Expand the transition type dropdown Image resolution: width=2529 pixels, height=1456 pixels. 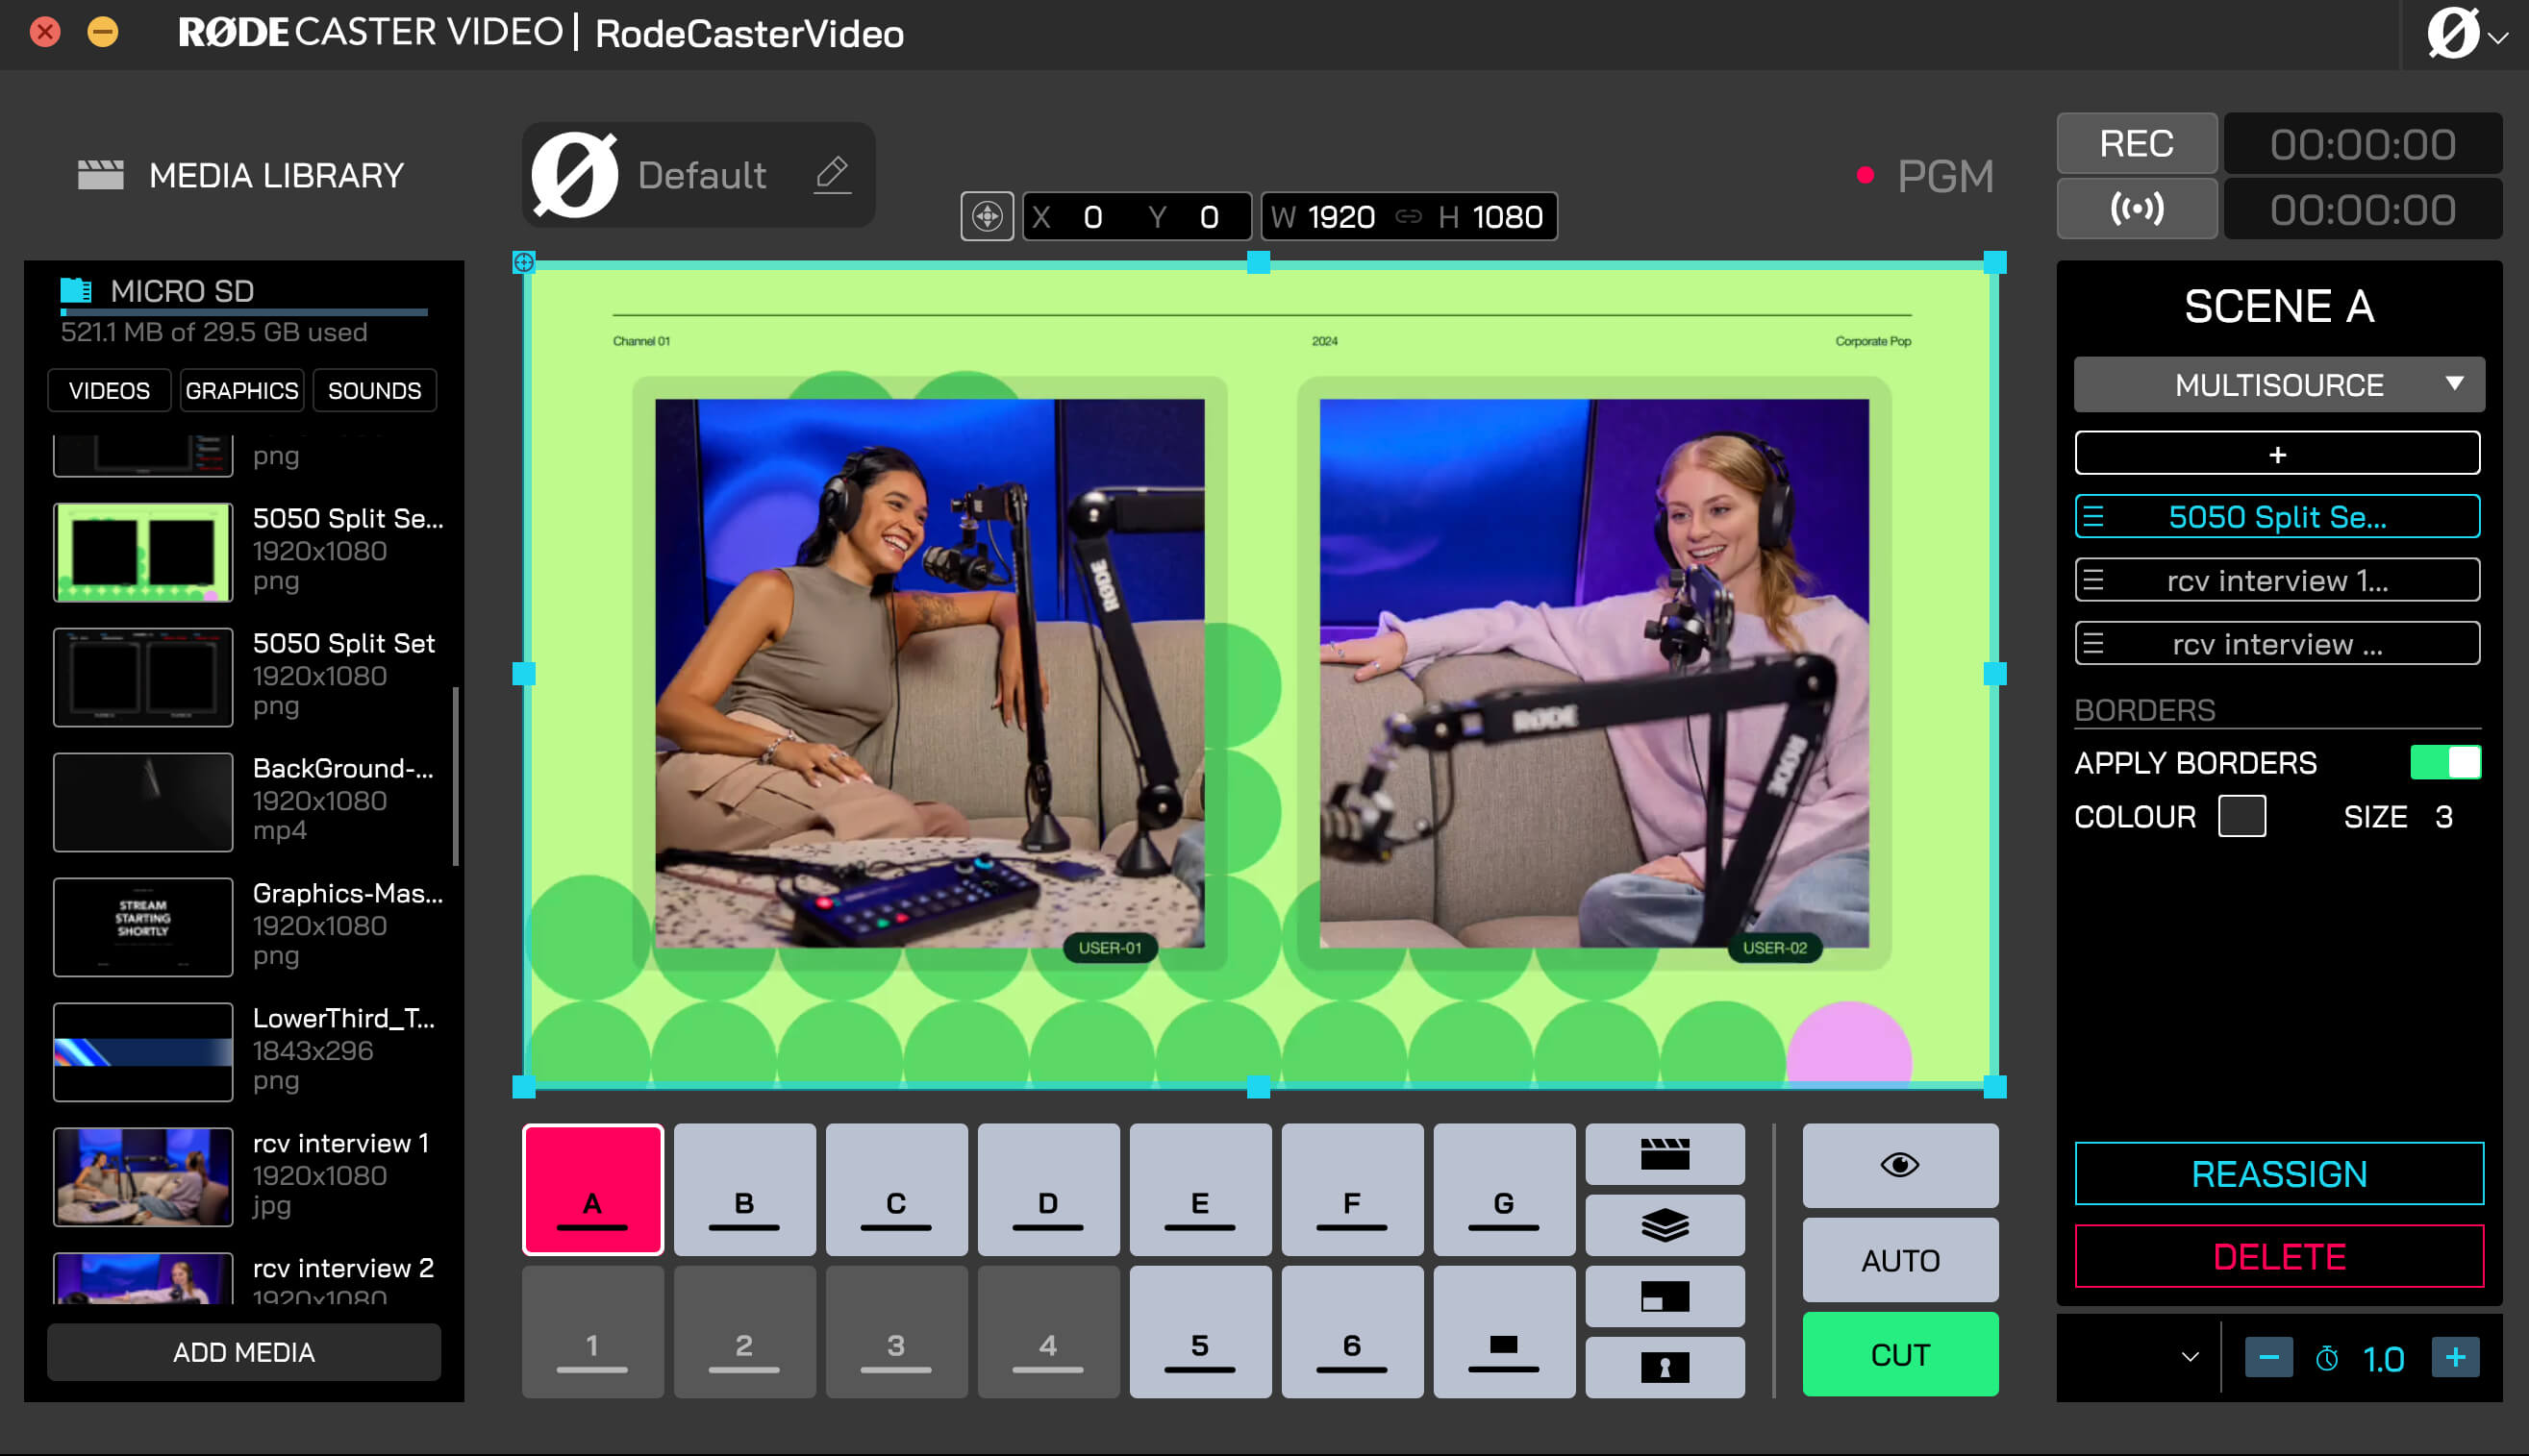click(2191, 1355)
